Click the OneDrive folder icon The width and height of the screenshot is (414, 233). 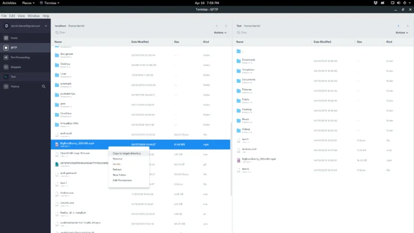(57, 114)
